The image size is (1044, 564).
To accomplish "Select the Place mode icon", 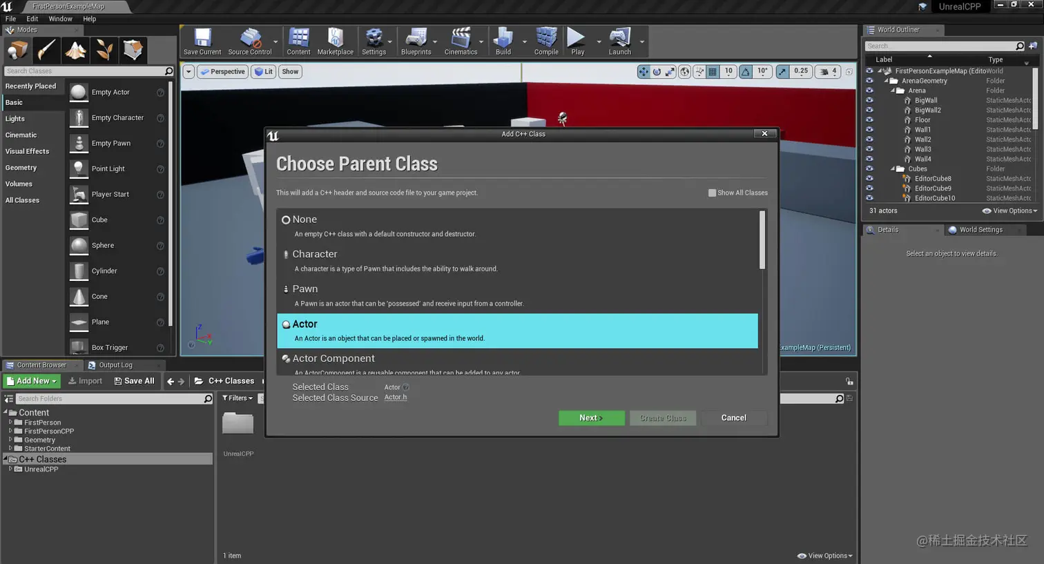I will 17,50.
